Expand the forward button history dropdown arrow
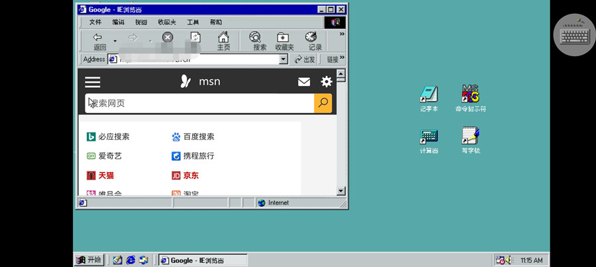Viewport: 596px width, 267px height. (x=150, y=40)
